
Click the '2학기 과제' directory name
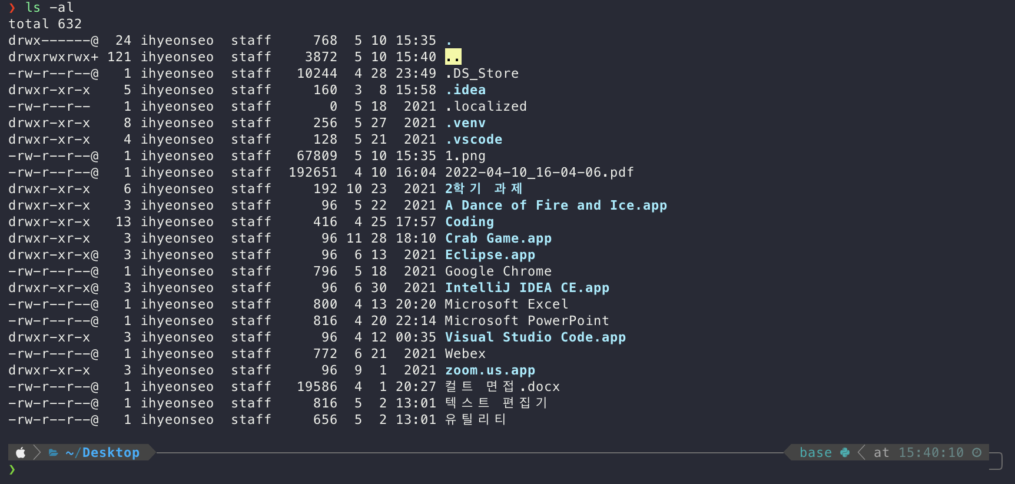tap(484, 188)
